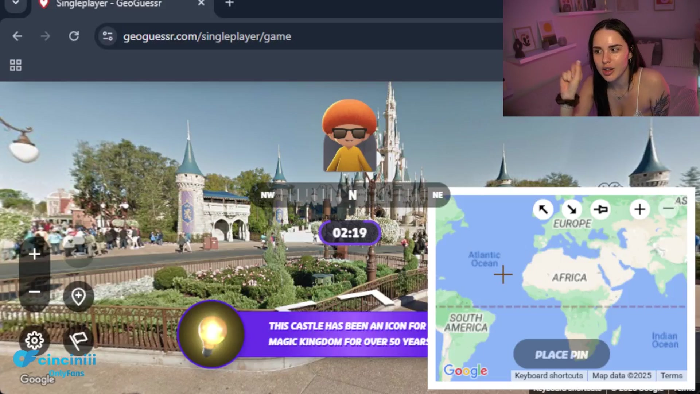
Task: Zoom in the street view
Action: tap(35, 254)
